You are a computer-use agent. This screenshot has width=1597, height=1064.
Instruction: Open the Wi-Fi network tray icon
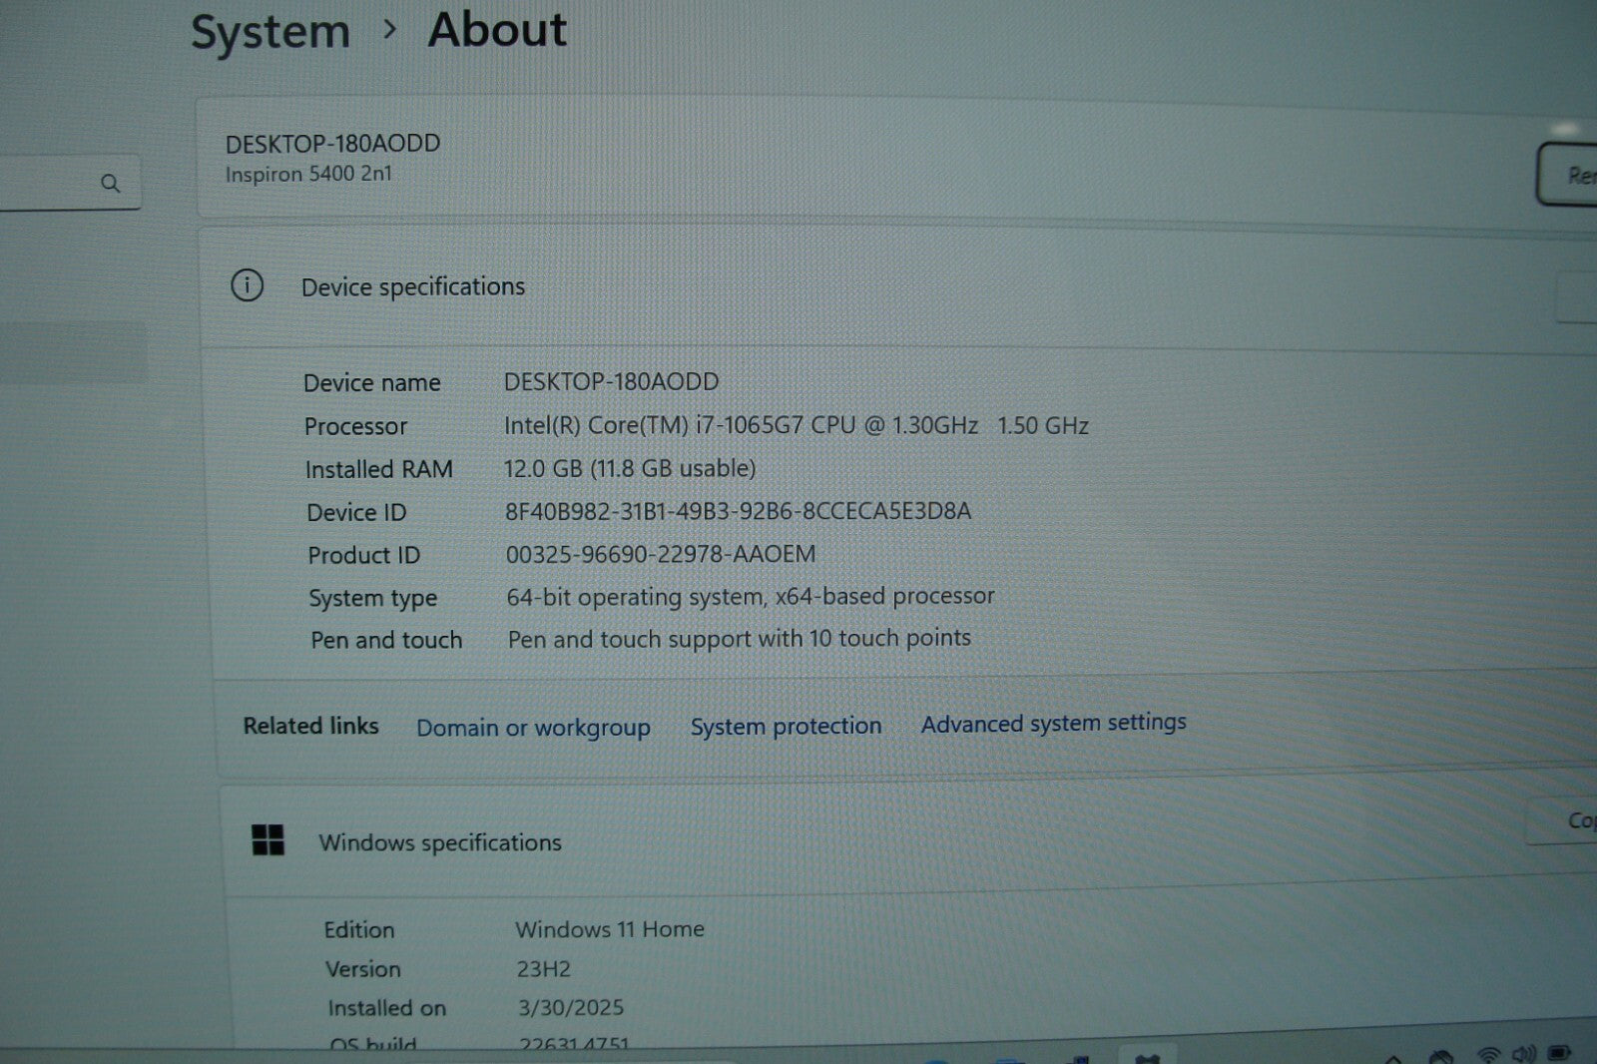pyautogui.click(x=1487, y=1054)
